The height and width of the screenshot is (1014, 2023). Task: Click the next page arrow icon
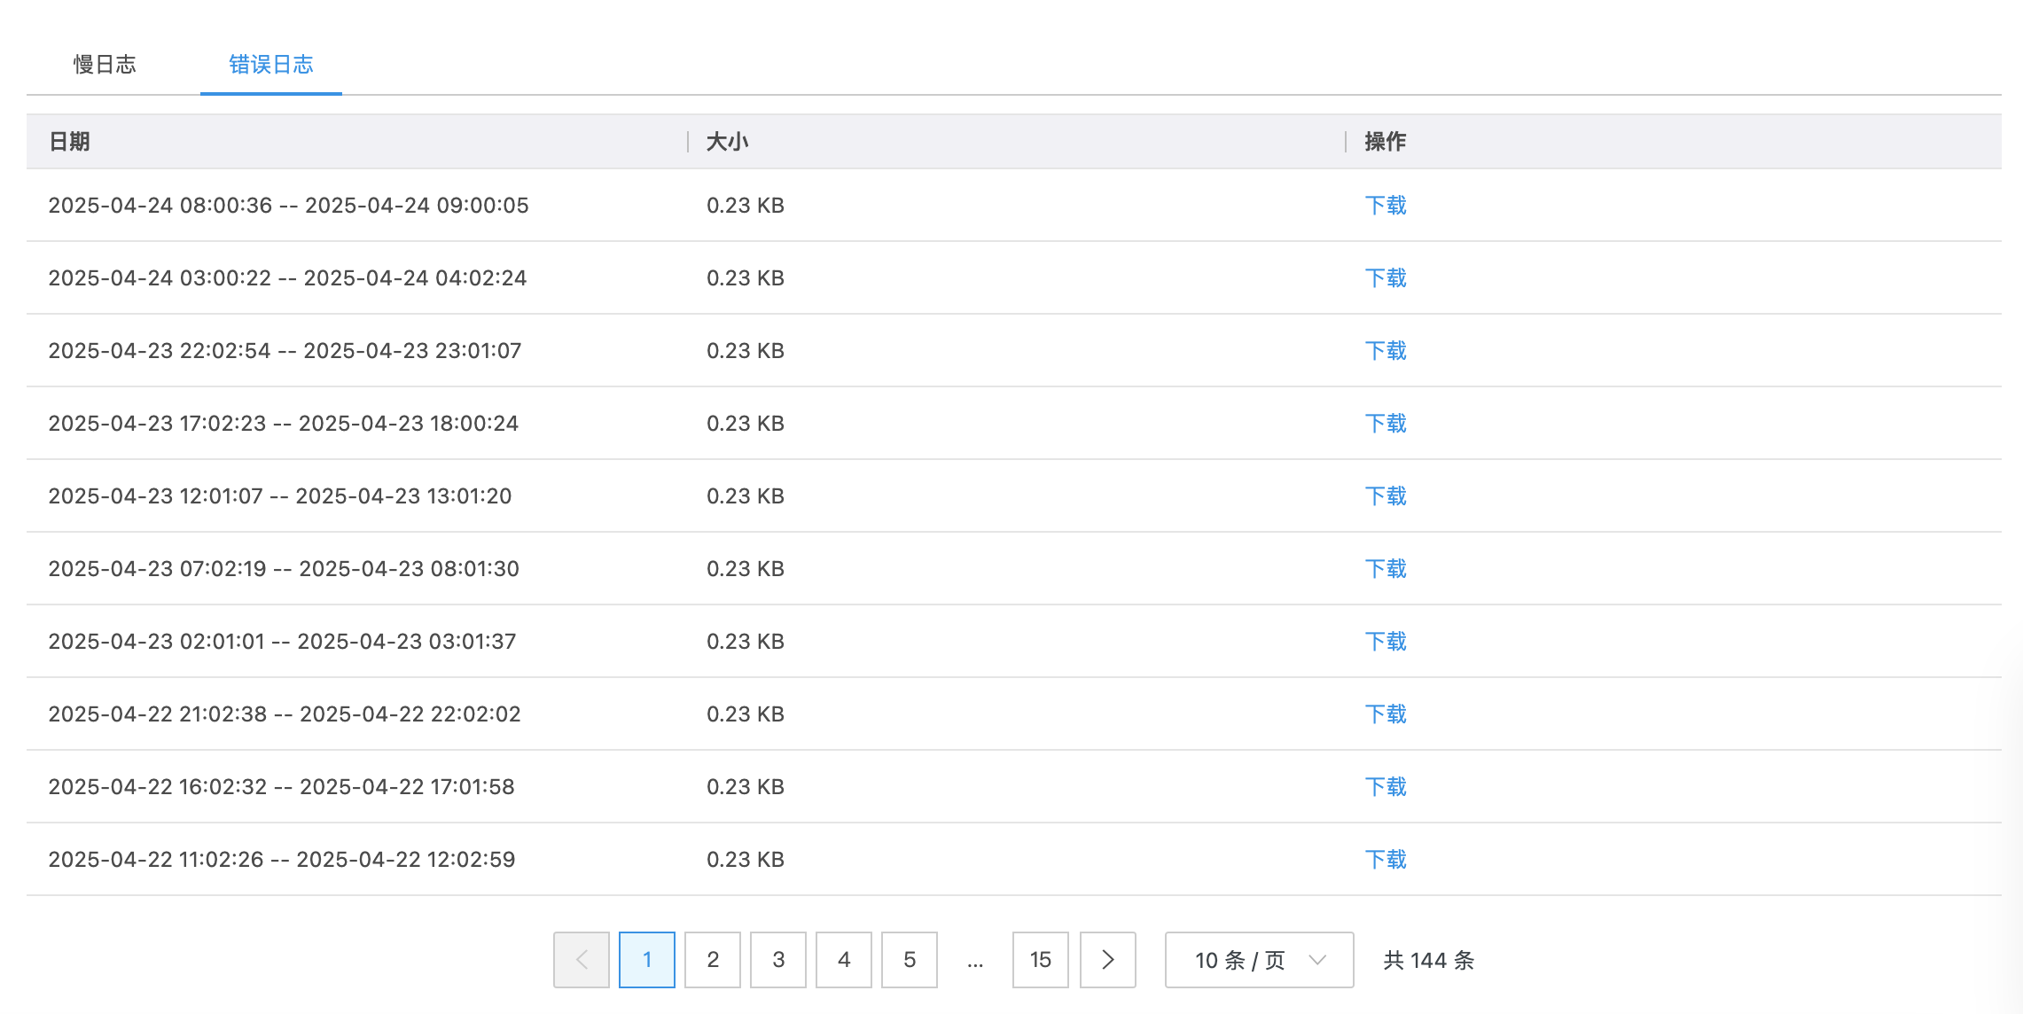point(1107,959)
